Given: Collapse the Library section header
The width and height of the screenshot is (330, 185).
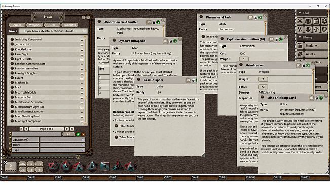Looking at the screenshot, I should (312, 37).
